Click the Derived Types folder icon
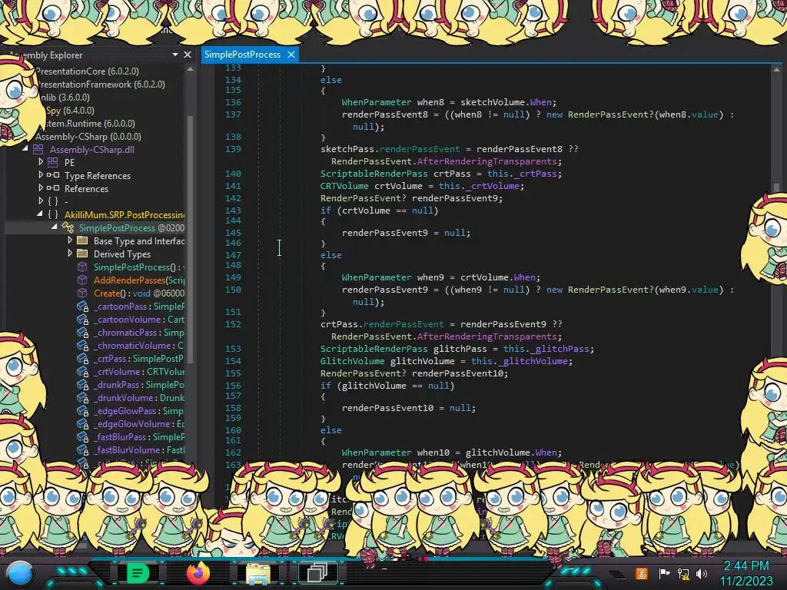 pyautogui.click(x=82, y=254)
